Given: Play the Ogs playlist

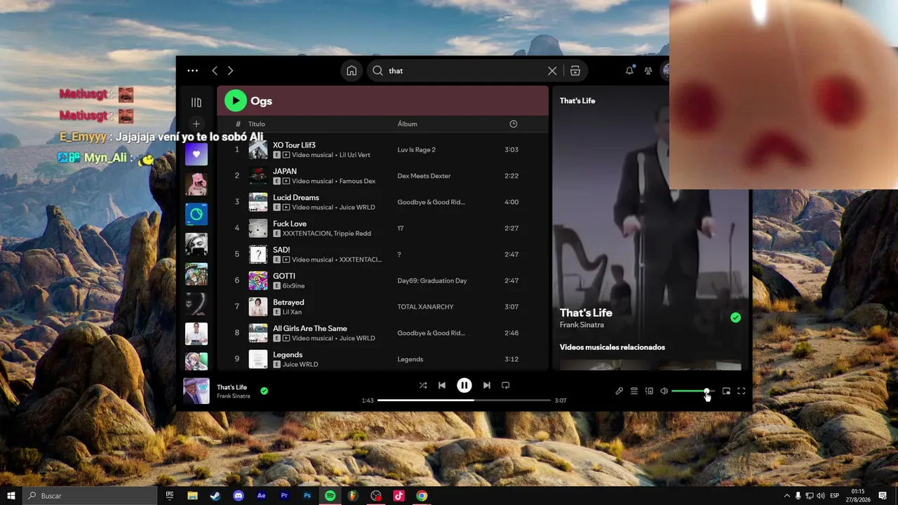Looking at the screenshot, I should [x=236, y=101].
